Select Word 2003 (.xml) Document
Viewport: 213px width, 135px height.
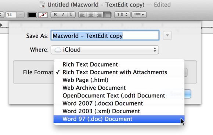pos(119,111)
